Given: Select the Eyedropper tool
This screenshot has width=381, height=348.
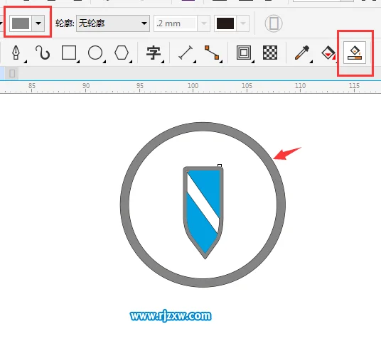Looking at the screenshot, I should [302, 53].
